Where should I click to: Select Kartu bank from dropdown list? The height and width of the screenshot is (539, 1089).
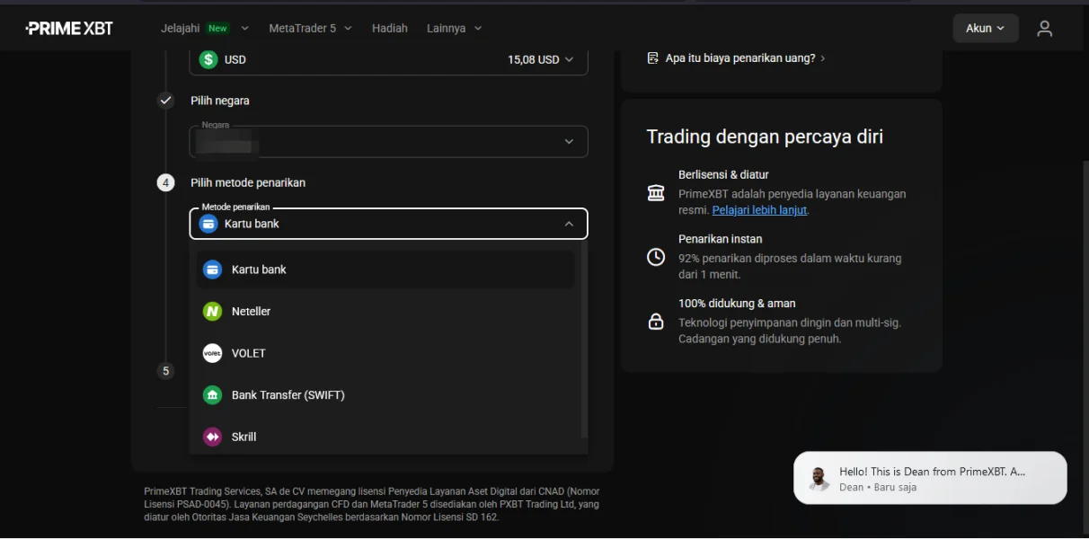[x=259, y=269]
